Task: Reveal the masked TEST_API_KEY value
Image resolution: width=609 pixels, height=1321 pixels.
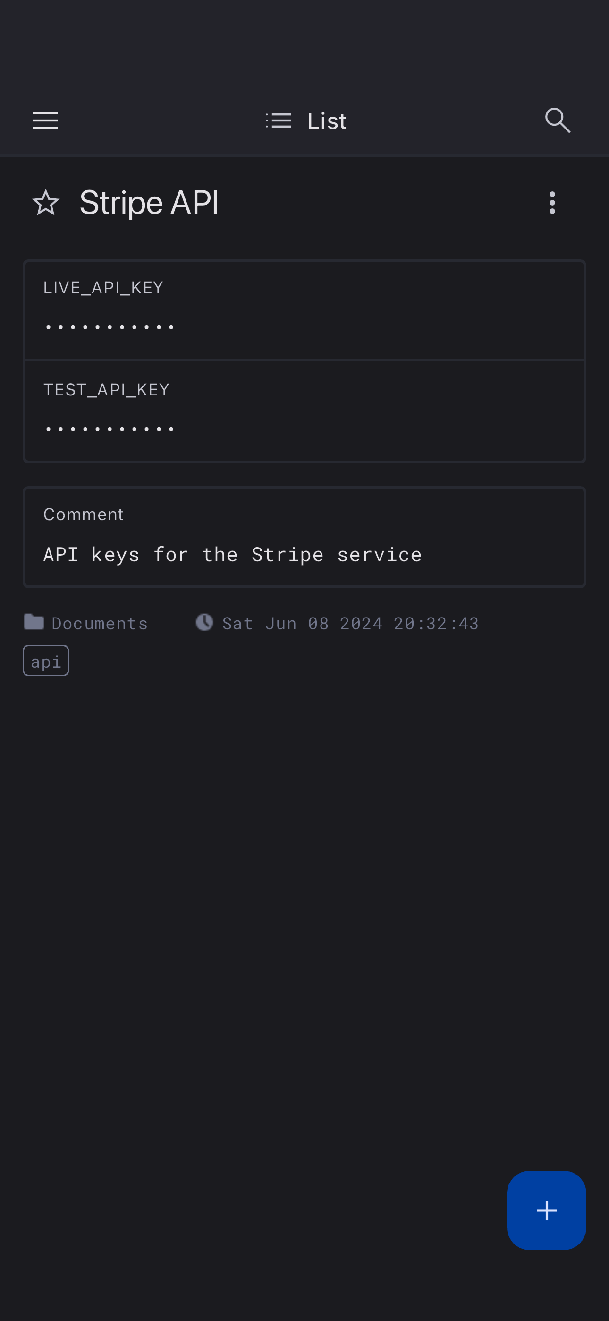Action: [x=110, y=429]
